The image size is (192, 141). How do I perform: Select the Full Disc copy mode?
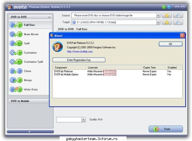point(30,25)
